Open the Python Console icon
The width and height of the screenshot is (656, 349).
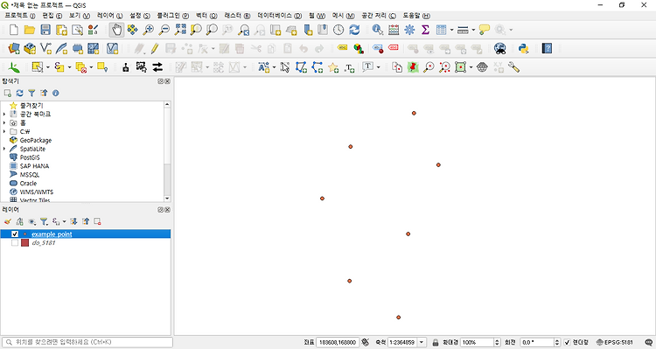[x=523, y=48]
